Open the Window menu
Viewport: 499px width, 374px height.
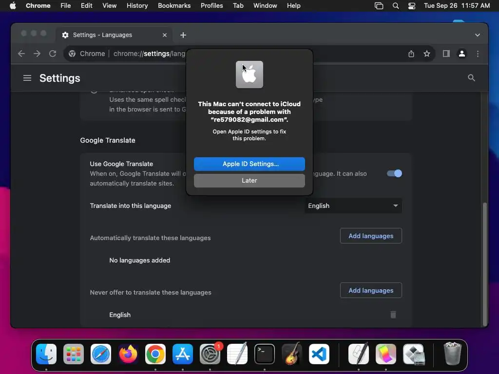(265, 6)
